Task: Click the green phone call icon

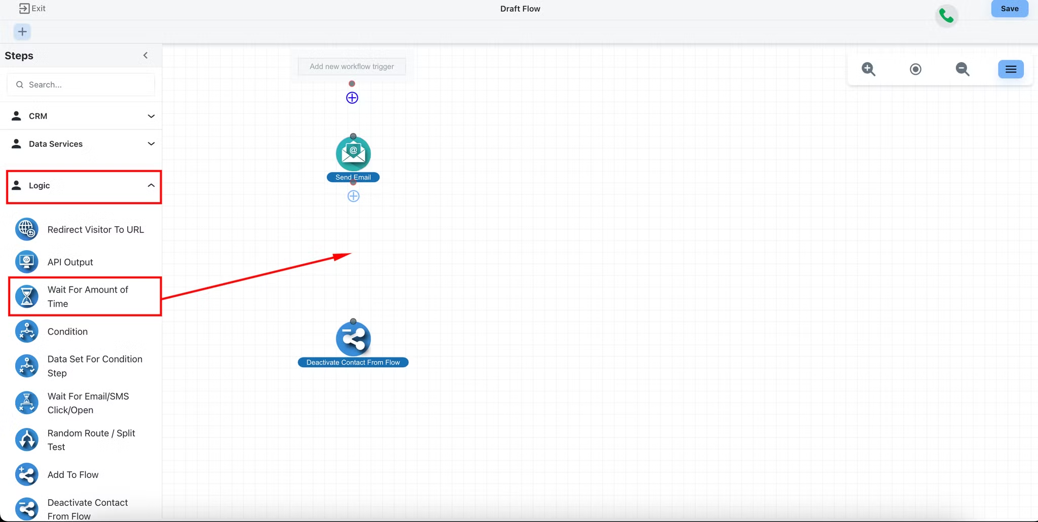Action: pos(946,16)
